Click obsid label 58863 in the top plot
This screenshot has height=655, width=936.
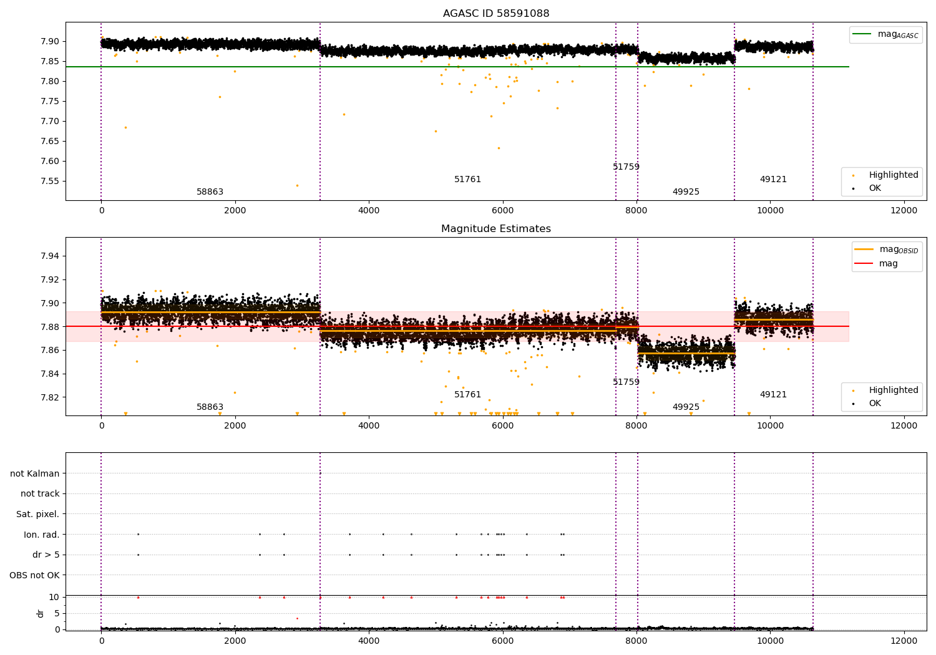click(x=210, y=192)
